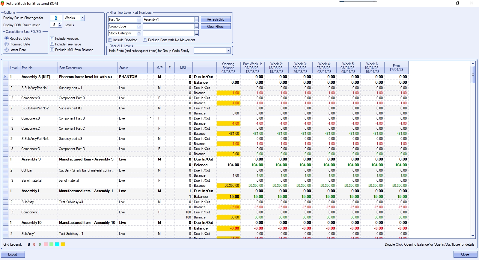The width and height of the screenshot is (479, 260).
Task: Click the bold B grid legend icon
Action: [x=29, y=244]
